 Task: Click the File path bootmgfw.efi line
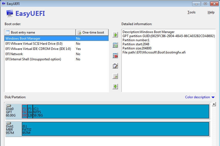coord(154,52)
